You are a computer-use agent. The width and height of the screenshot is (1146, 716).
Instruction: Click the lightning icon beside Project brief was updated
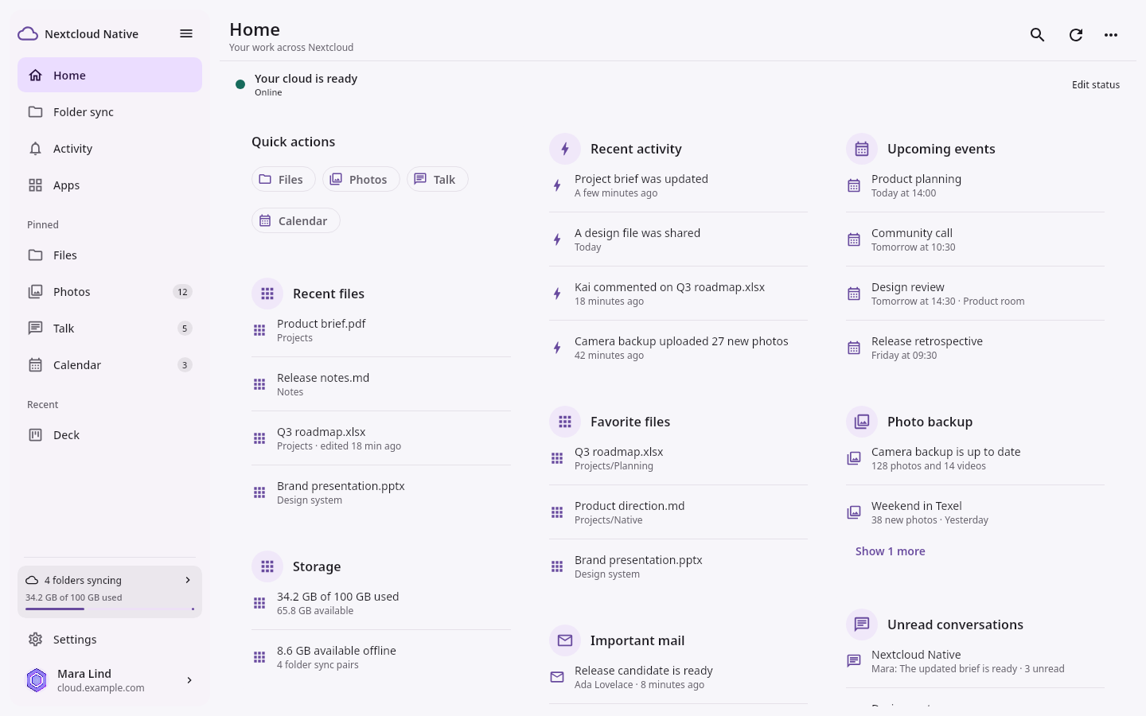point(557,185)
